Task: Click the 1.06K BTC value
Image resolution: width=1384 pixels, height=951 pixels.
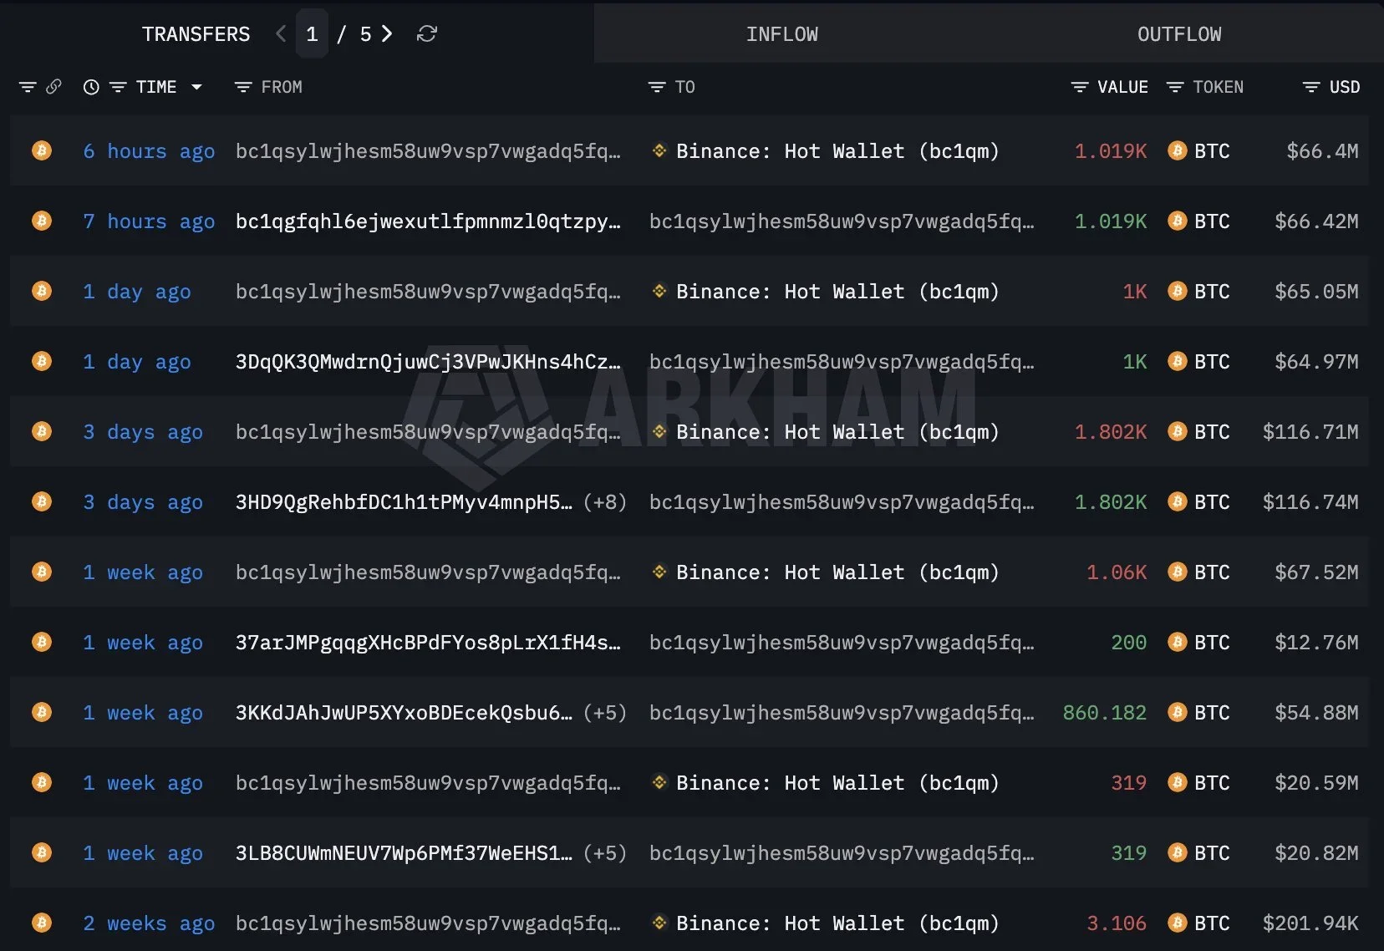Action: 1117,572
